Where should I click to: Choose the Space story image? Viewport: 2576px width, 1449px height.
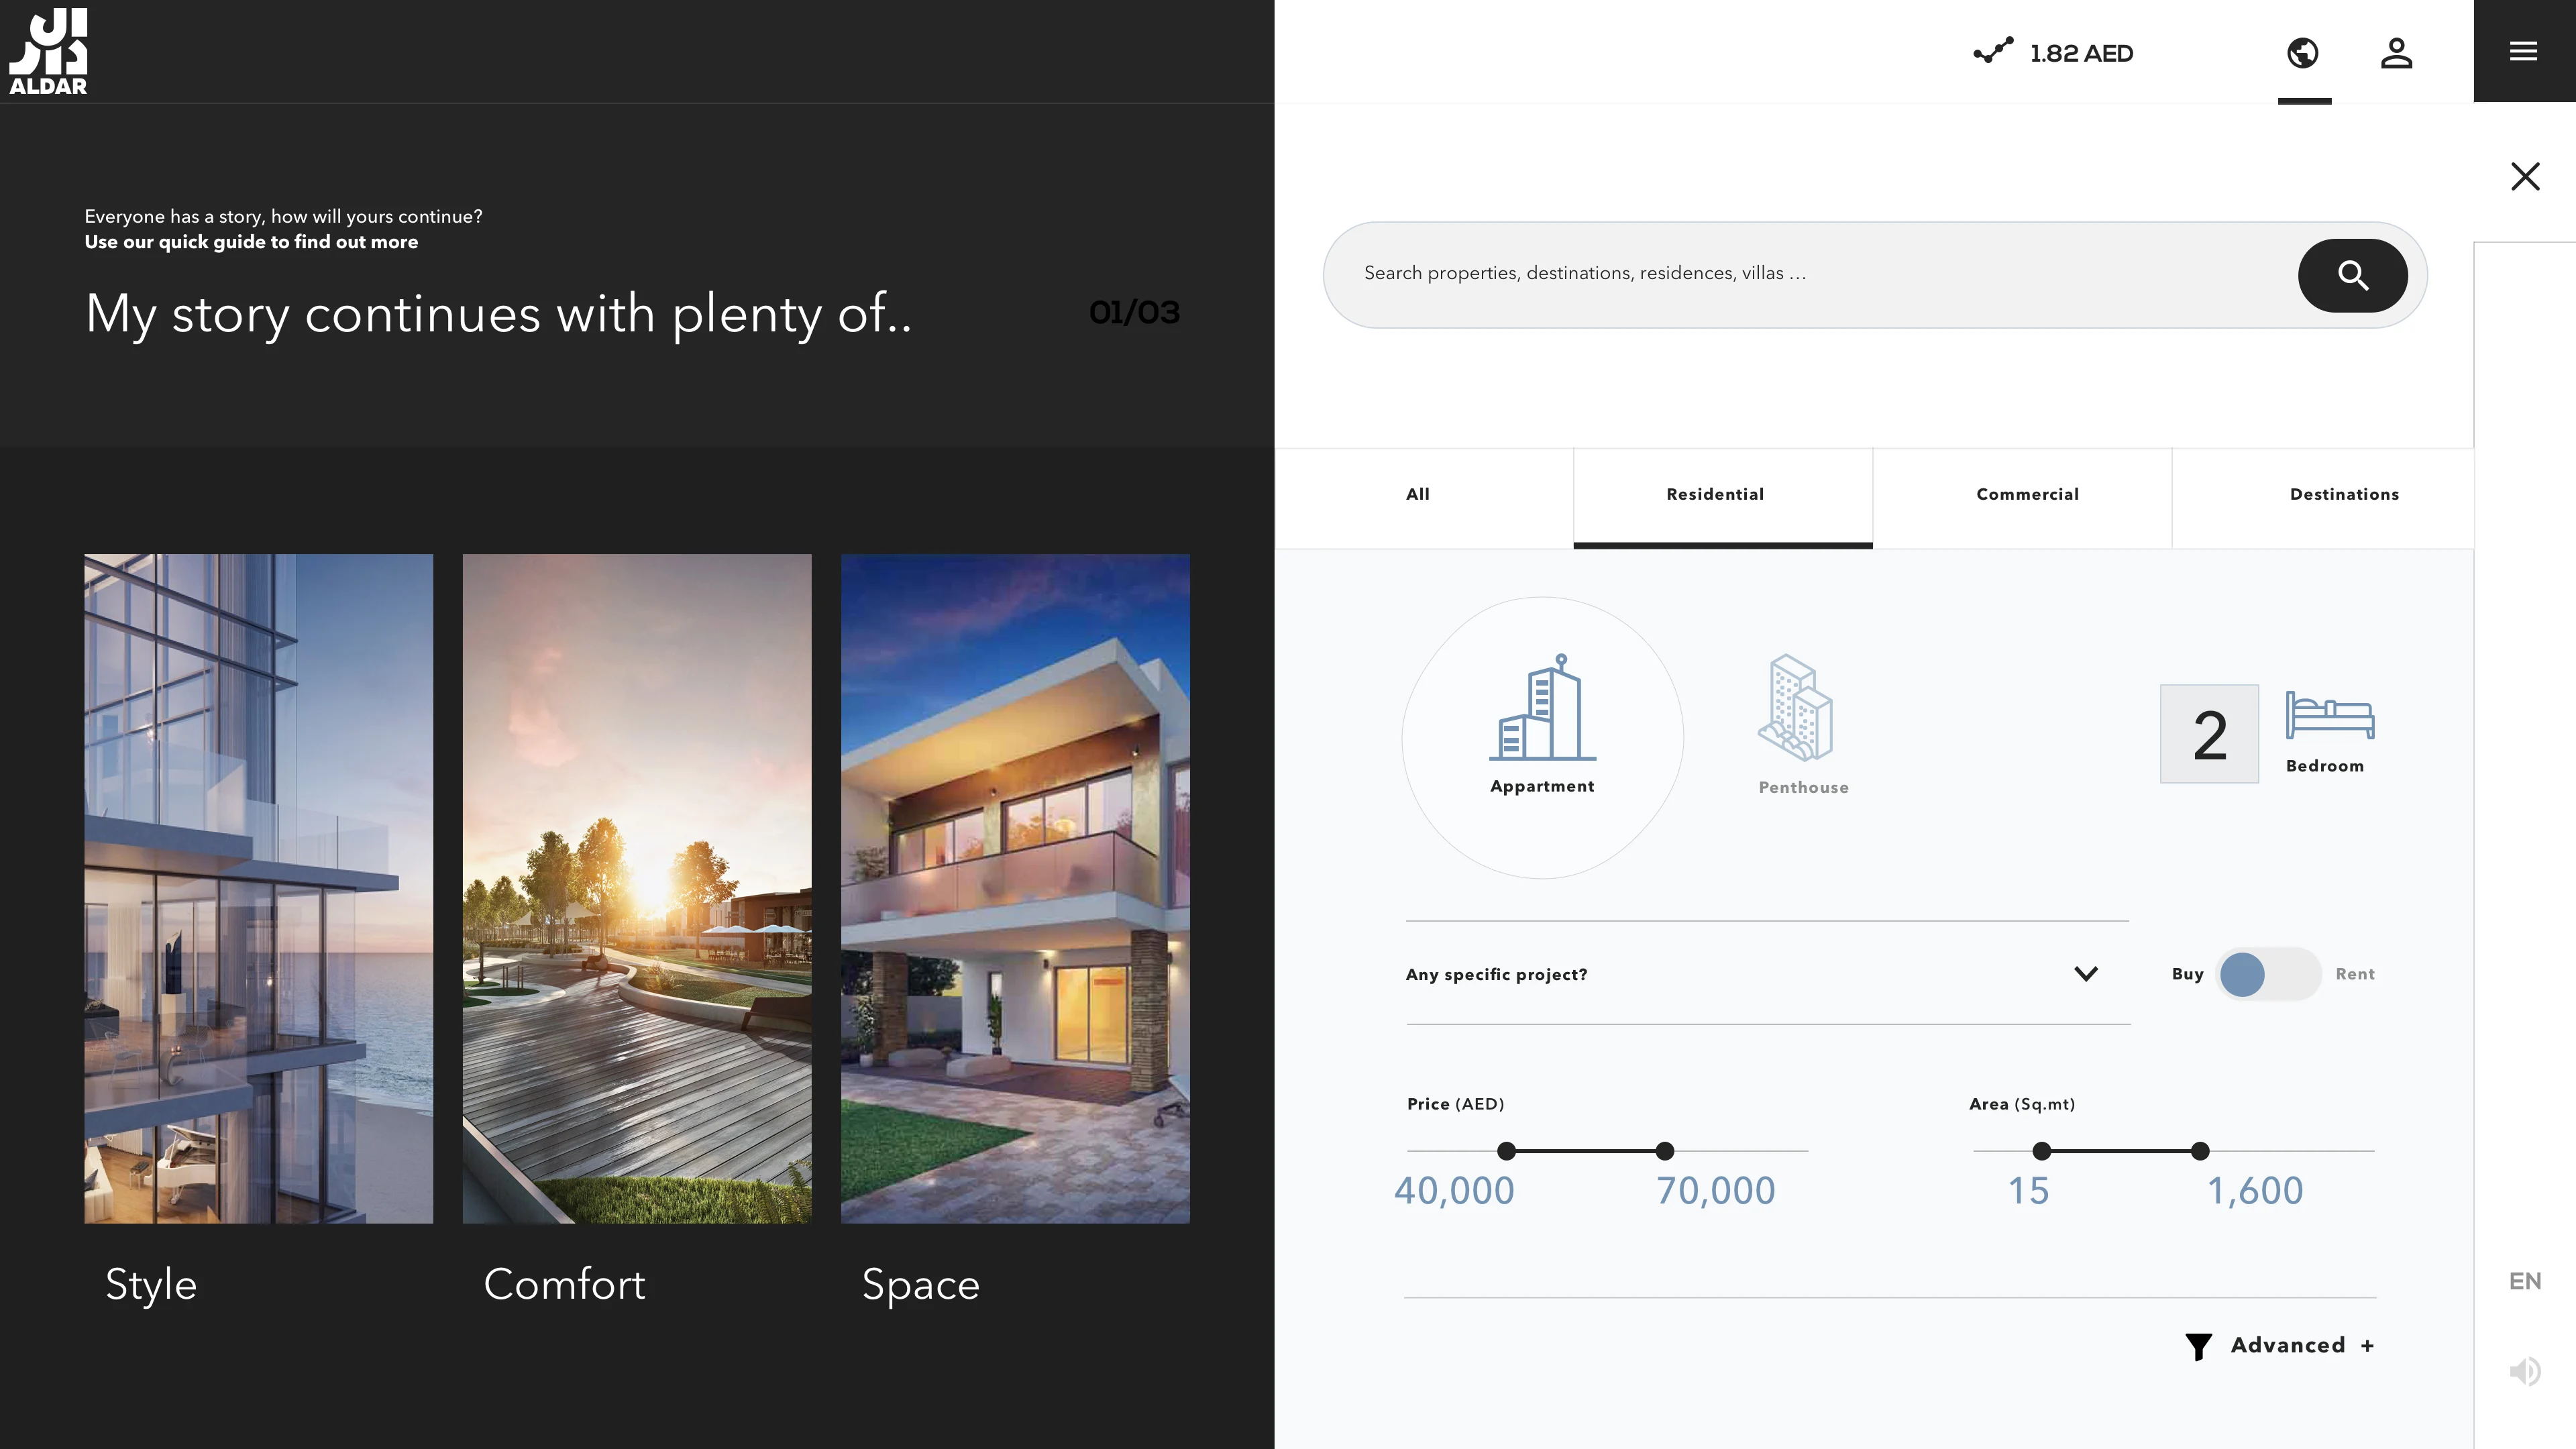pos(1015,888)
